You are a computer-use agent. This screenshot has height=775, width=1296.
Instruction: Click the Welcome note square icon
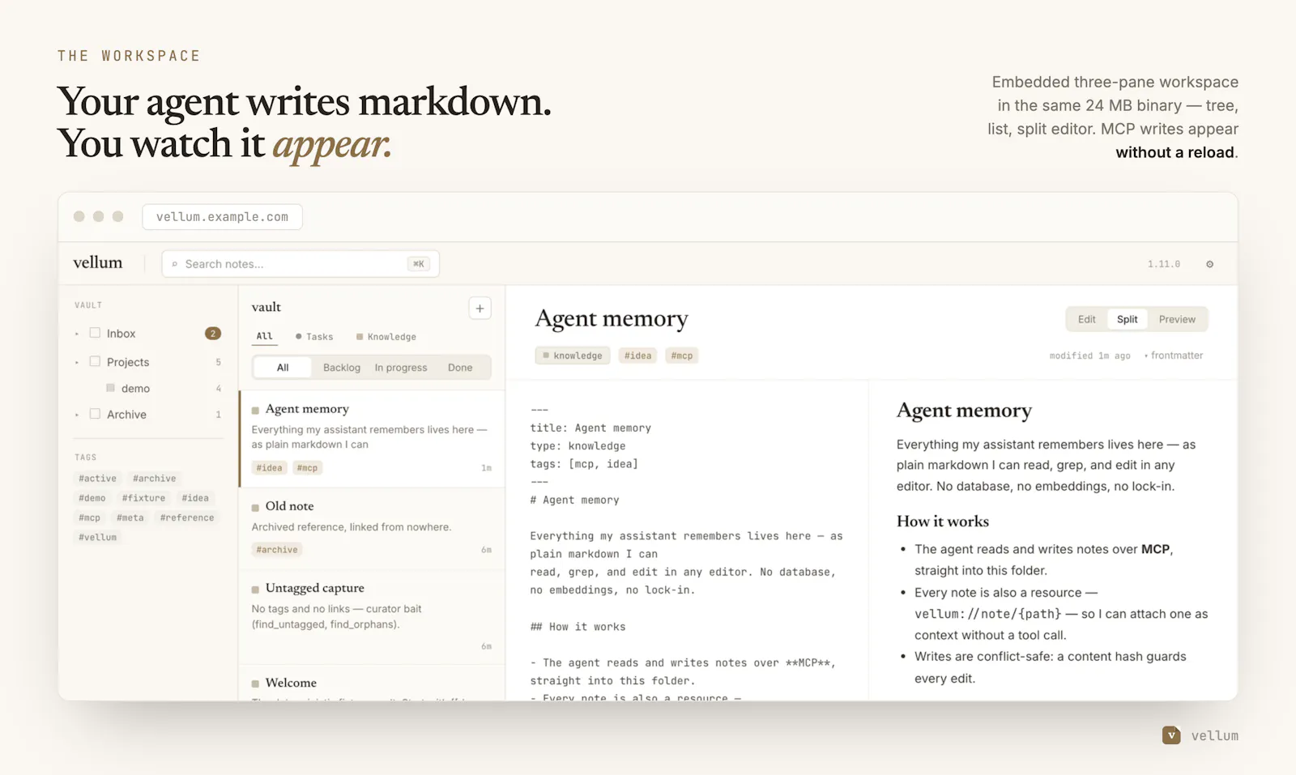[255, 683]
